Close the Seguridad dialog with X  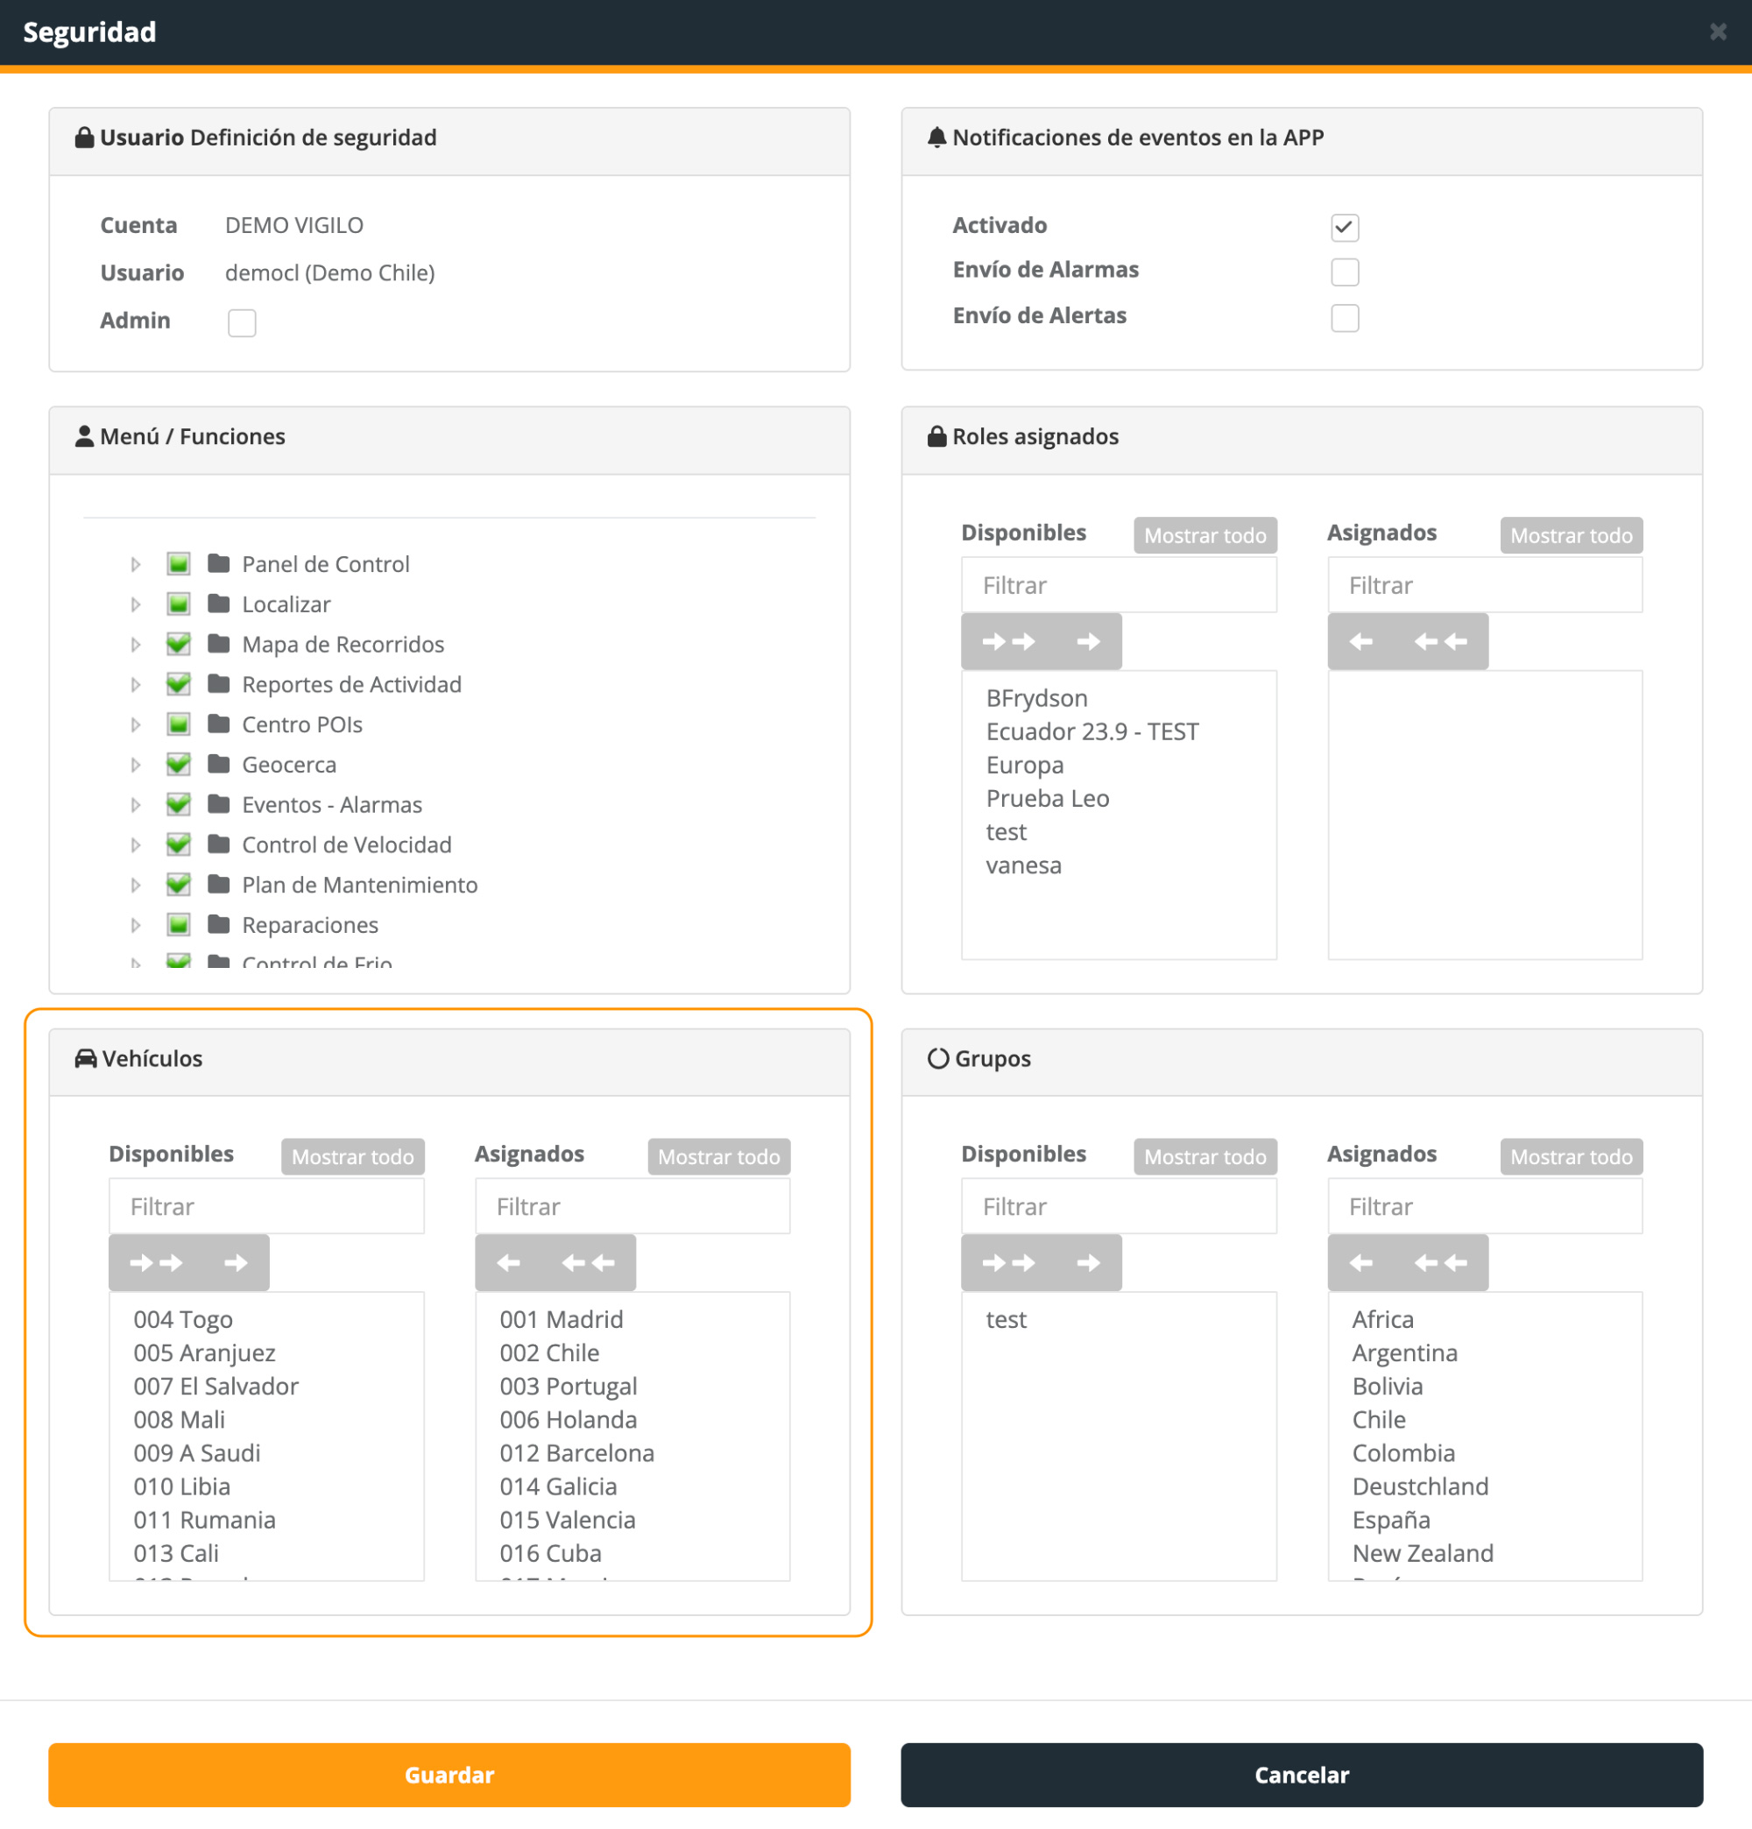[x=1719, y=32]
